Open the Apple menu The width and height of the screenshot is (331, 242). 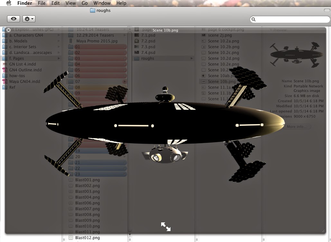coord(9,3)
